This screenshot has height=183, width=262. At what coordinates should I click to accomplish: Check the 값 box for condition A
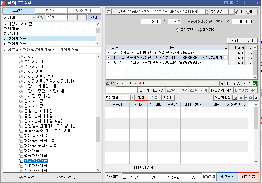(226, 53)
